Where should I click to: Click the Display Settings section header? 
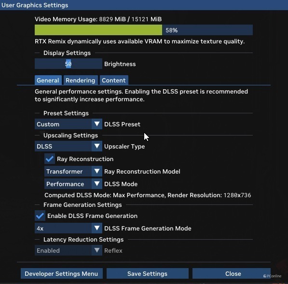[67, 53]
